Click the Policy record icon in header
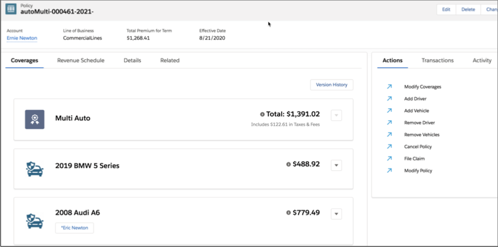Screen dimensions: 498x247 pos(11,9)
